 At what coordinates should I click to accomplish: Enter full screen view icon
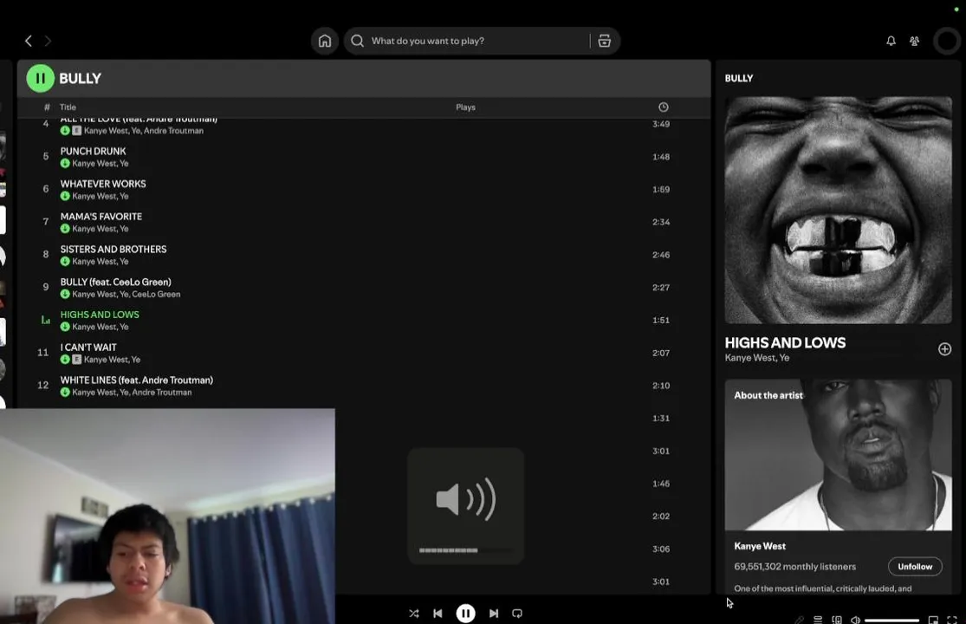point(952,620)
